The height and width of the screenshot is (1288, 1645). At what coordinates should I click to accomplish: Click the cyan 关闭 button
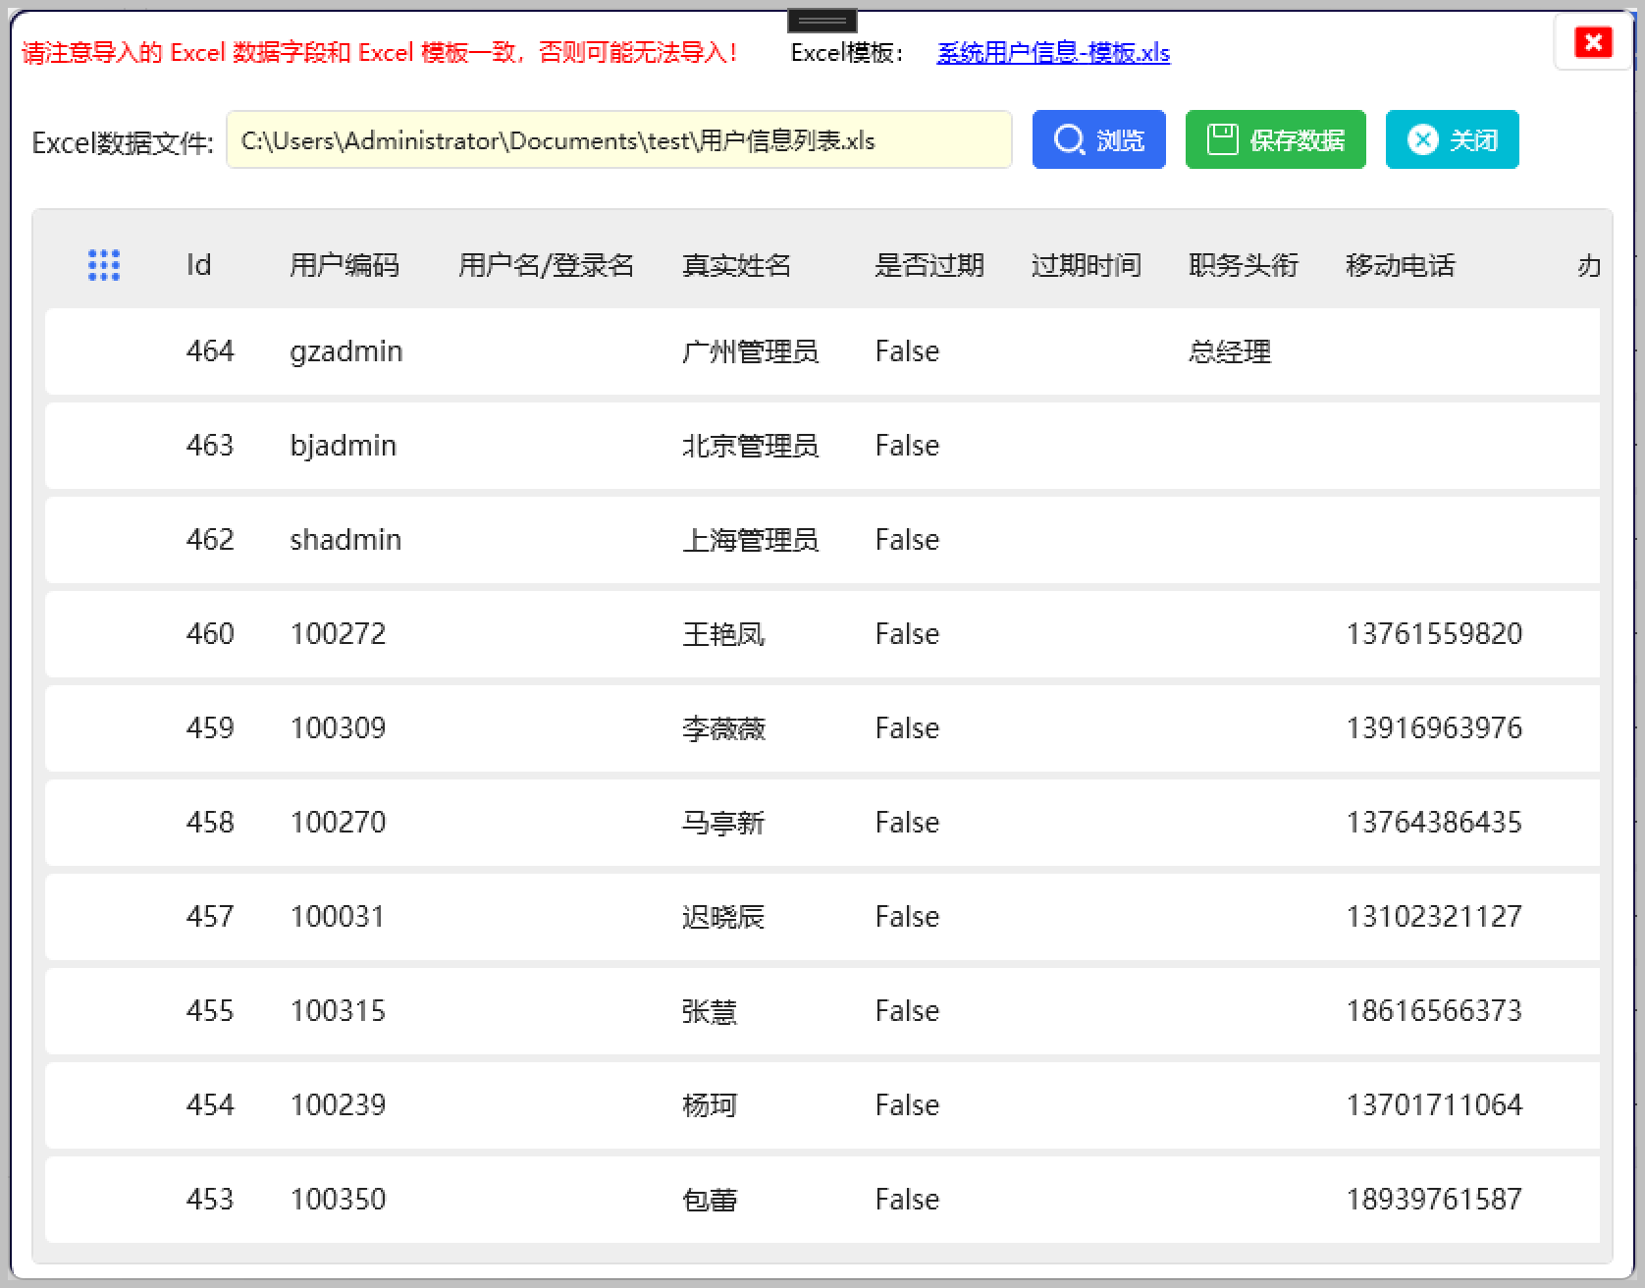(1452, 139)
